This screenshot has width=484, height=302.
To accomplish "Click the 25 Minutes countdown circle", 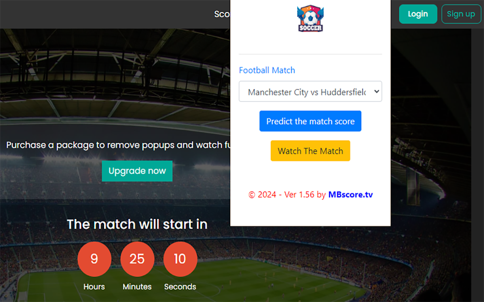I will point(137,259).
